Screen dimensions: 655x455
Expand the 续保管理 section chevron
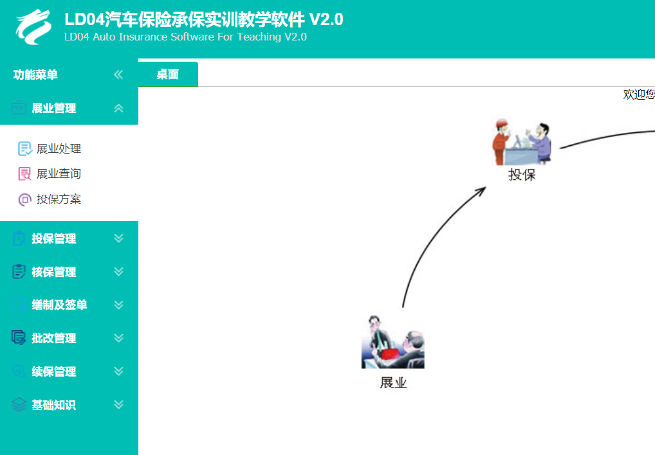coord(118,371)
